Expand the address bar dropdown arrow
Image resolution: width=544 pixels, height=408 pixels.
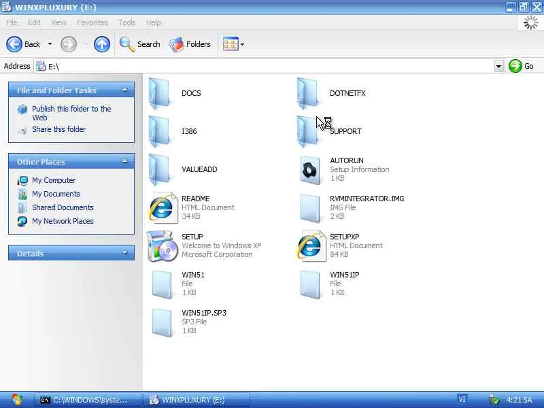point(499,66)
